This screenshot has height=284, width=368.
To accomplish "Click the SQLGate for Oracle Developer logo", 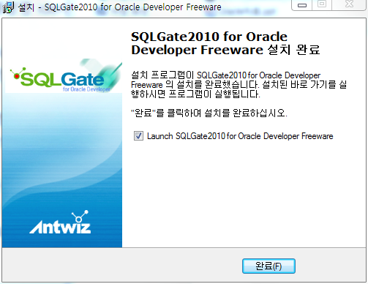I will [x=64, y=76].
